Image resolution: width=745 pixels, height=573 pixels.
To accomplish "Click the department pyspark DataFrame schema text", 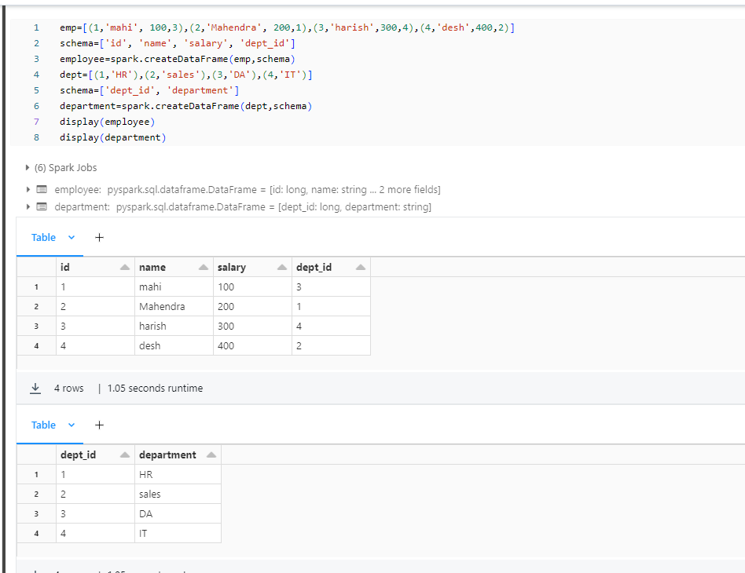I will click(243, 206).
